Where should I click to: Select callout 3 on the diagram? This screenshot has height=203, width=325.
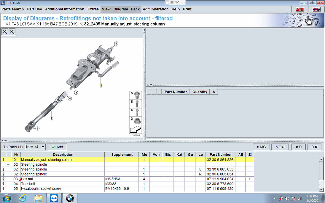[x=76, y=92]
